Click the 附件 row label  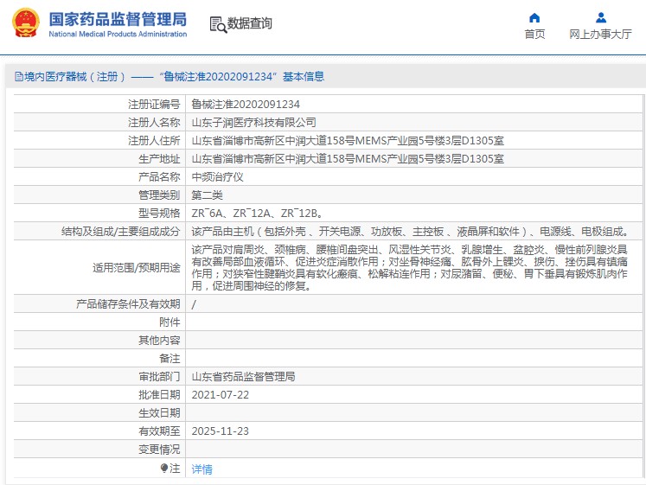(x=169, y=322)
